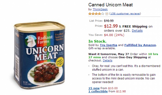The height and width of the screenshot is (95, 162).
Task: View the 15 new offers link
Action: 94,88
